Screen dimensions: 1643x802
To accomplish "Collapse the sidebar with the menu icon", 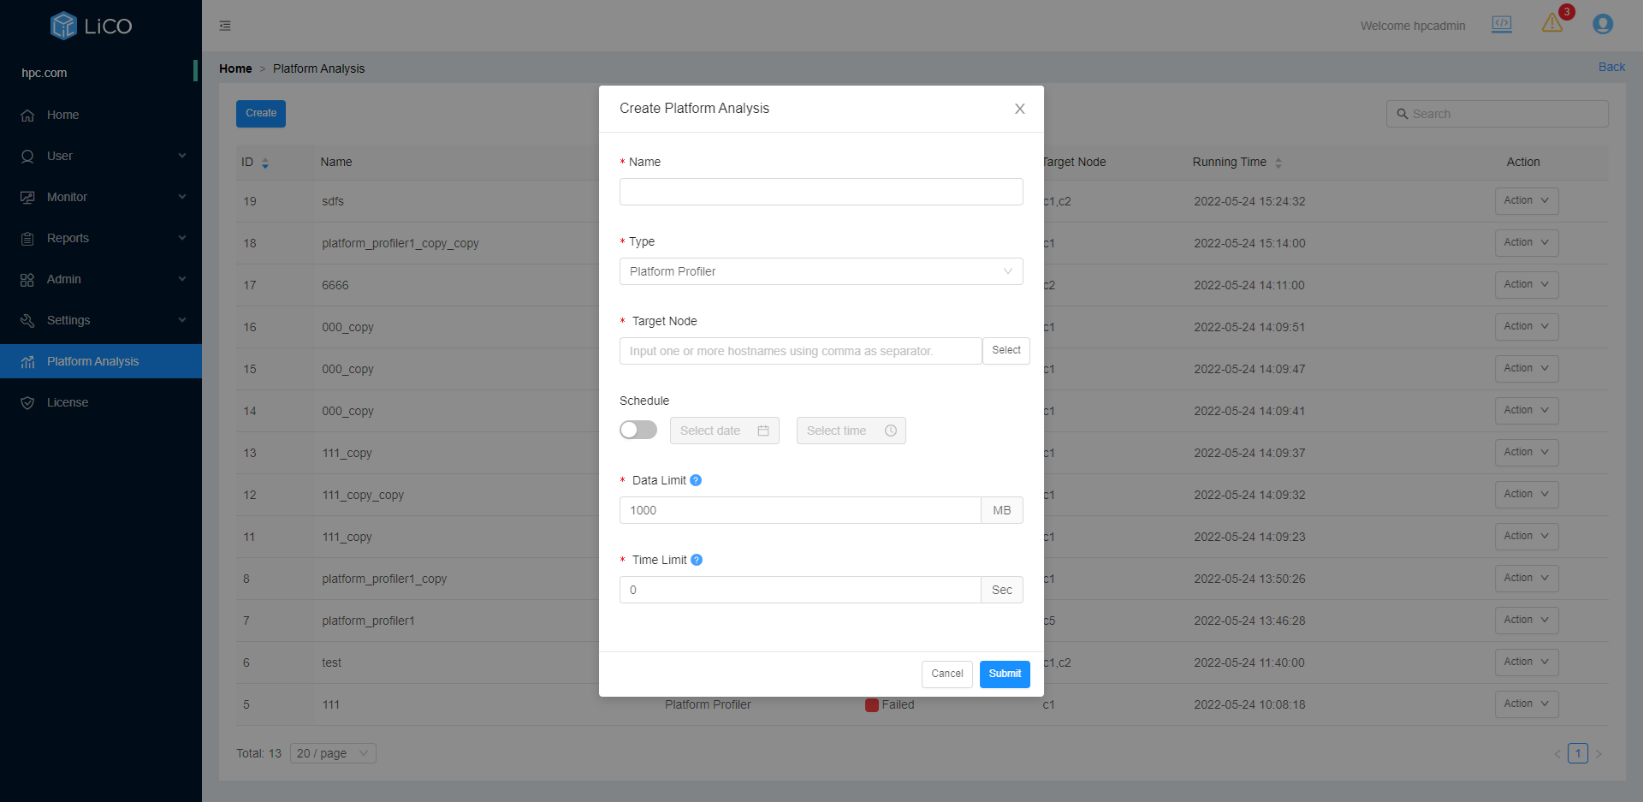I will click(225, 26).
